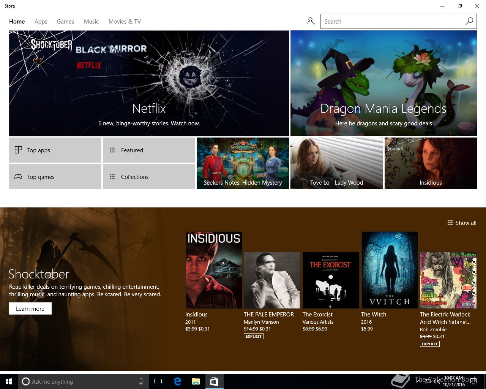Click the 'Rob Zombie' artist name
Image resolution: width=486 pixels, height=389 pixels.
coord(433,329)
